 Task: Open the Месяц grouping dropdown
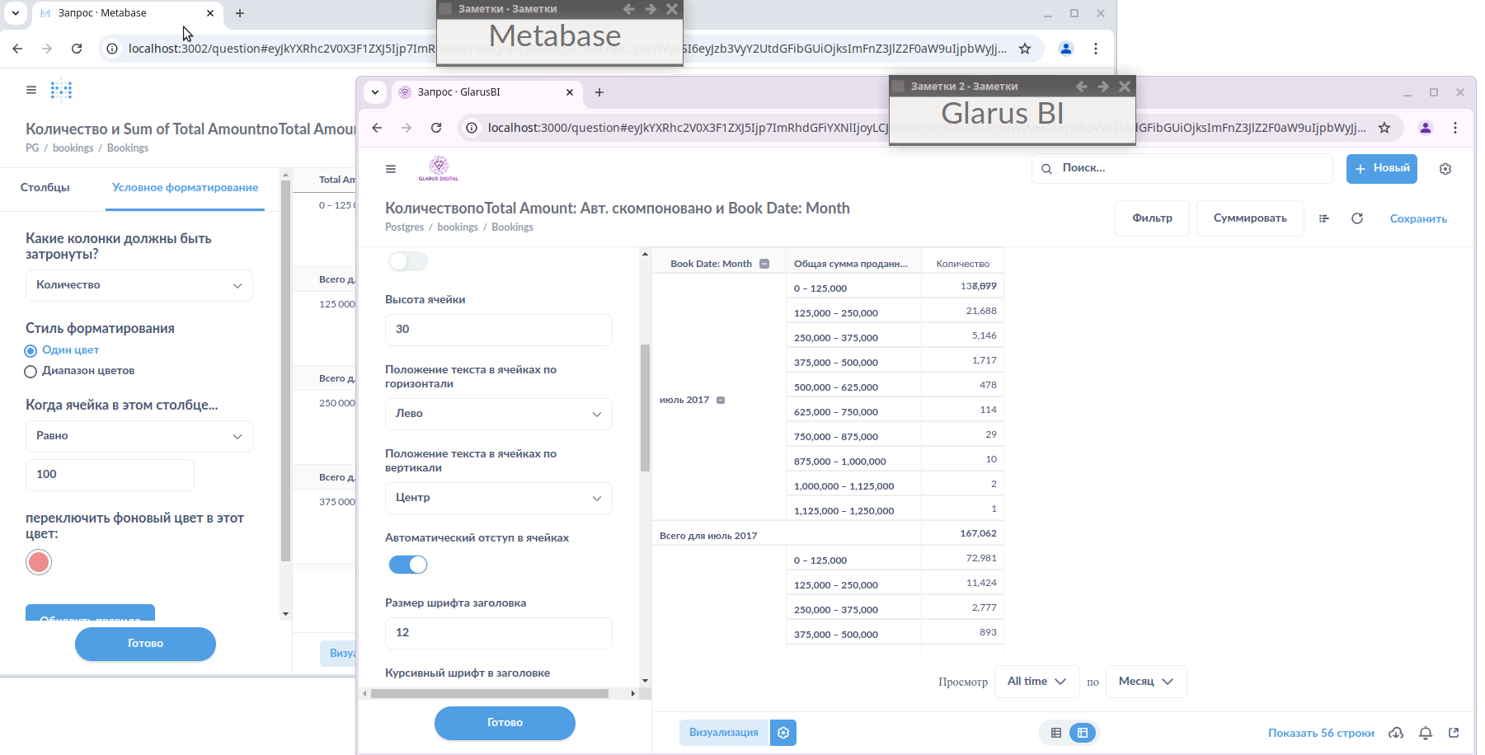click(x=1146, y=682)
